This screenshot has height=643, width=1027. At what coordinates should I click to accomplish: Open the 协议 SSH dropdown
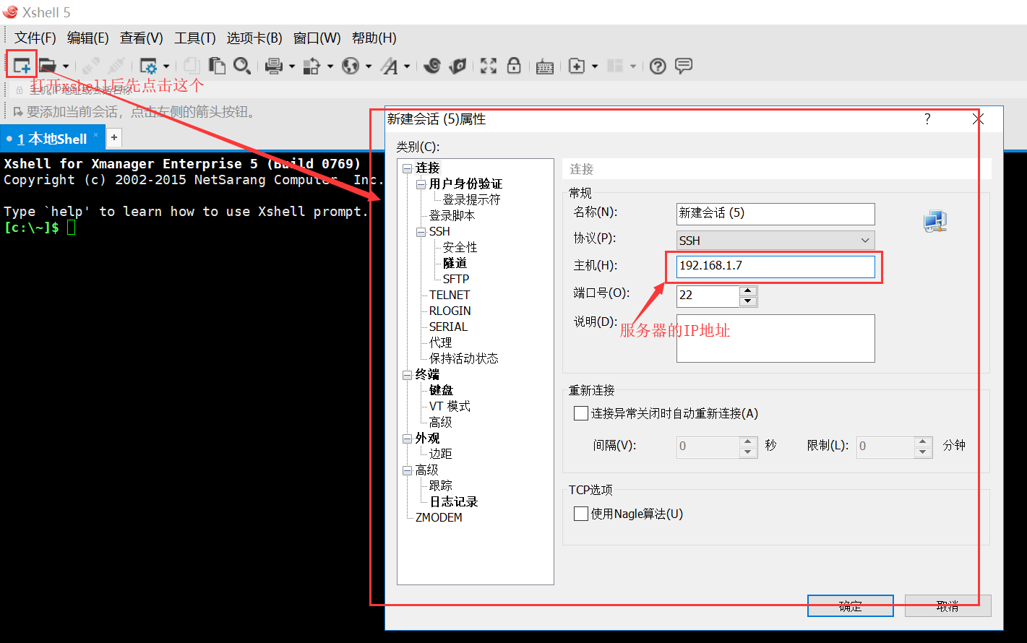(775, 240)
